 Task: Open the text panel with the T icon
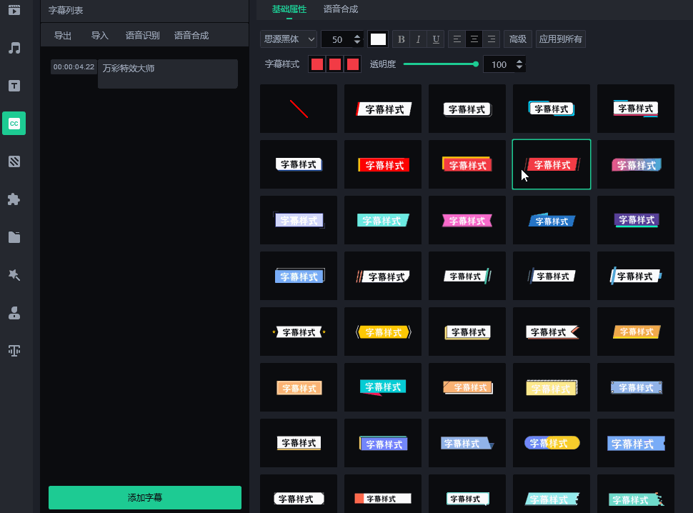tap(14, 86)
